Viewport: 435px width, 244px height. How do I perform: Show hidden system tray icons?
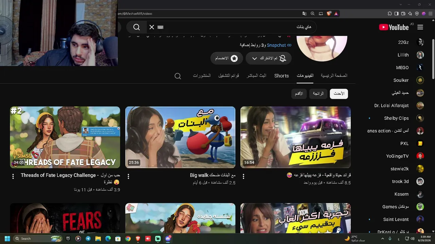tap(383, 239)
